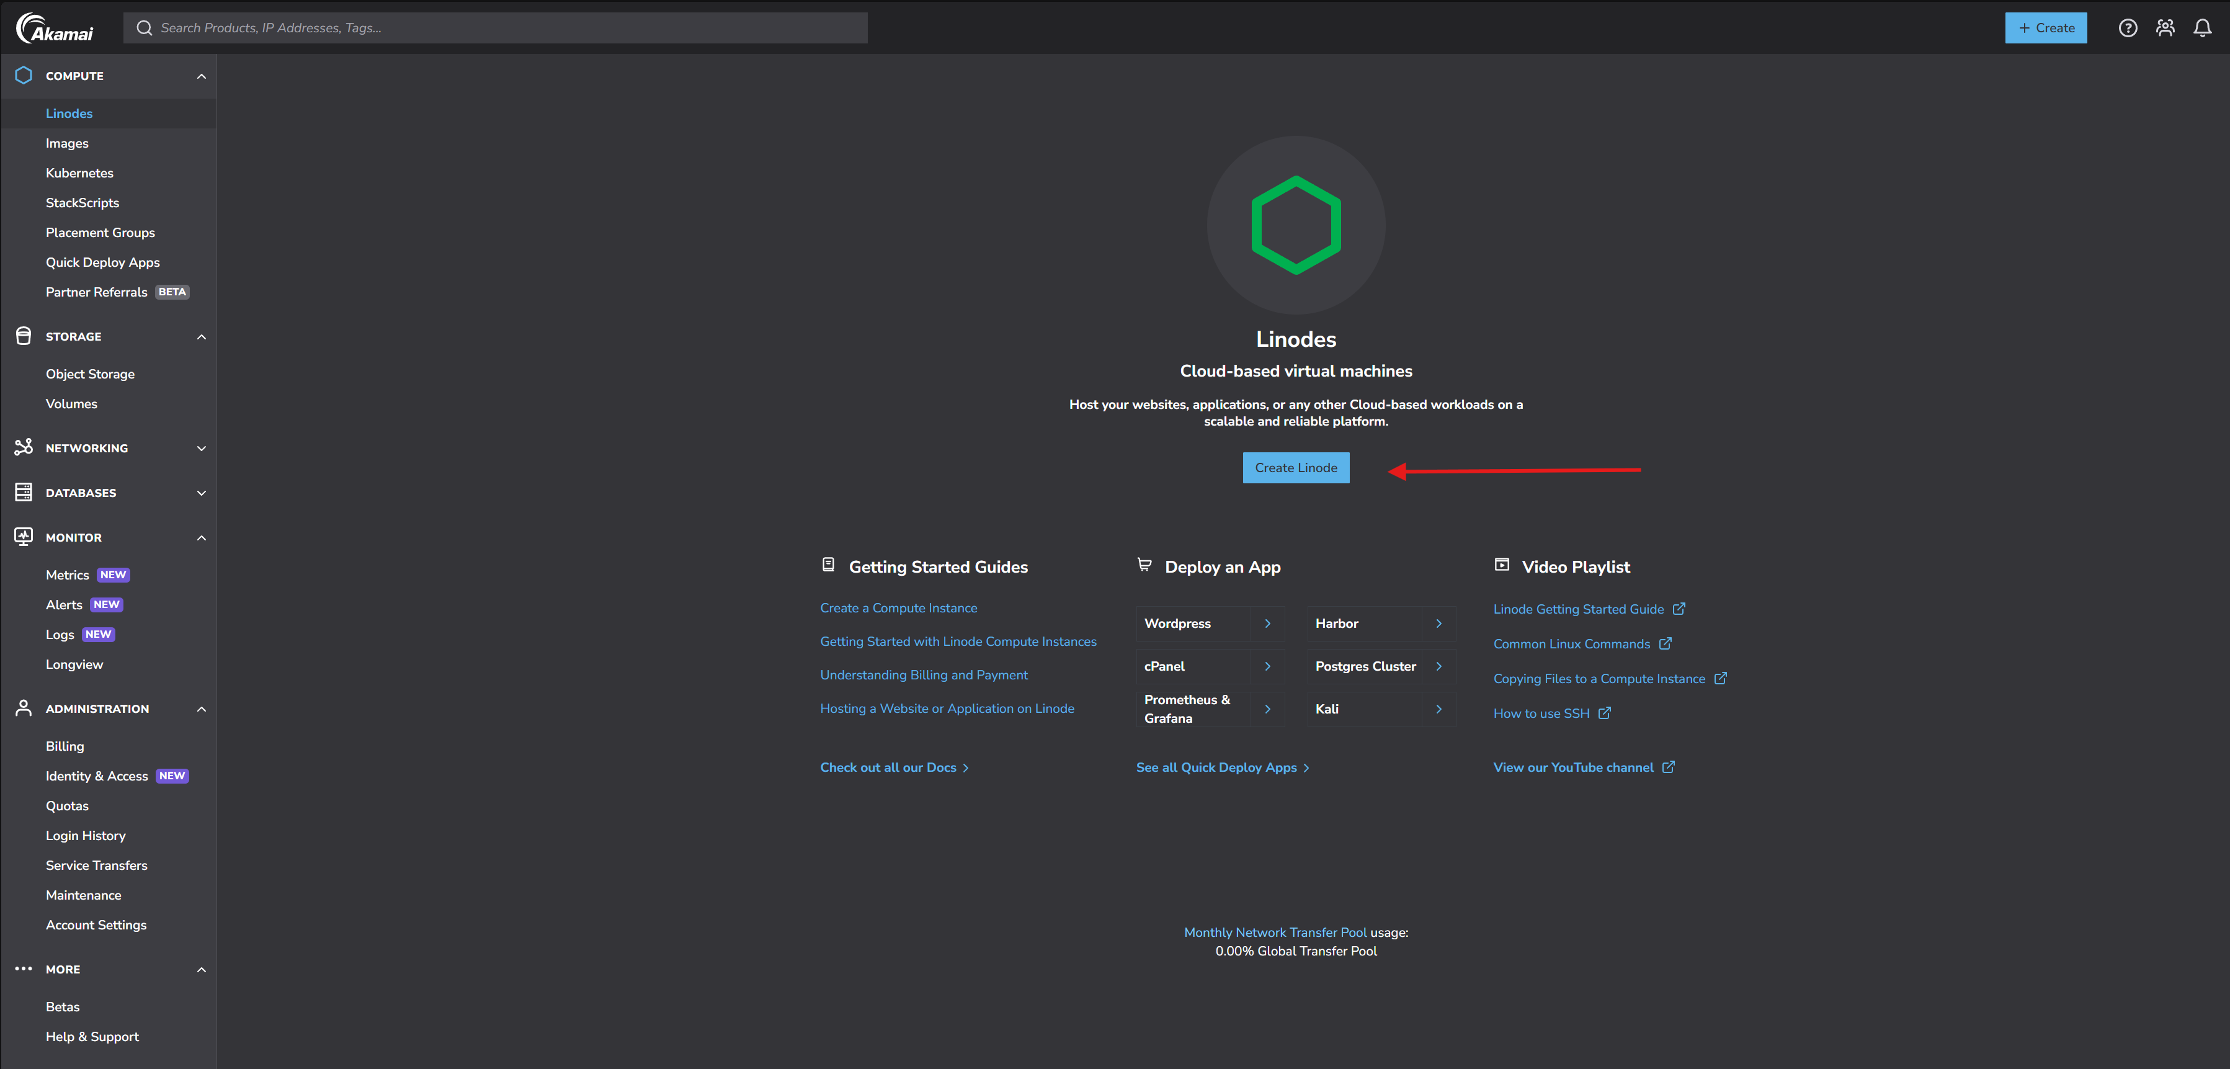Open Partner Referrals beta item
This screenshot has width=2230, height=1069.
pos(117,292)
